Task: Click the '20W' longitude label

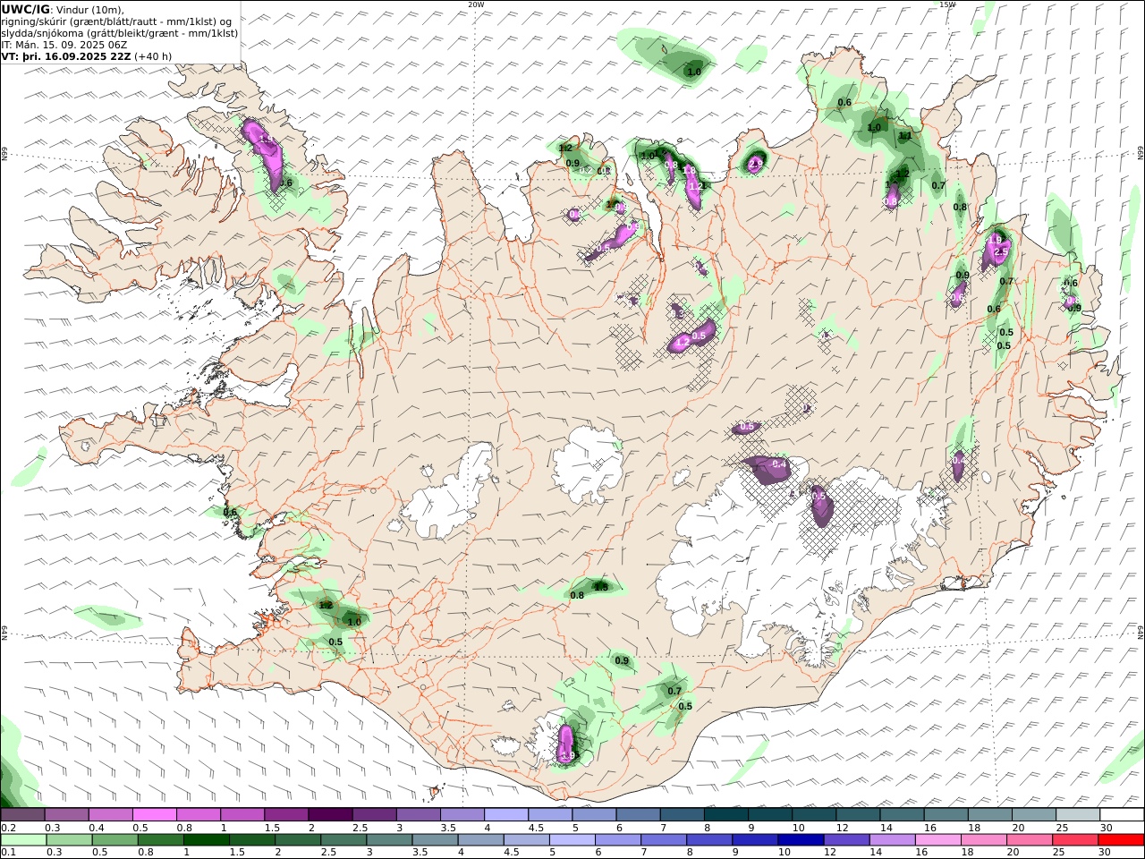Action: [x=476, y=4]
